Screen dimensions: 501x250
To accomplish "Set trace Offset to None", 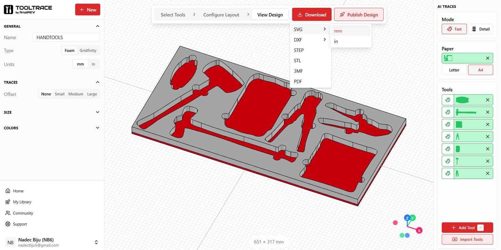I will [x=46, y=94].
